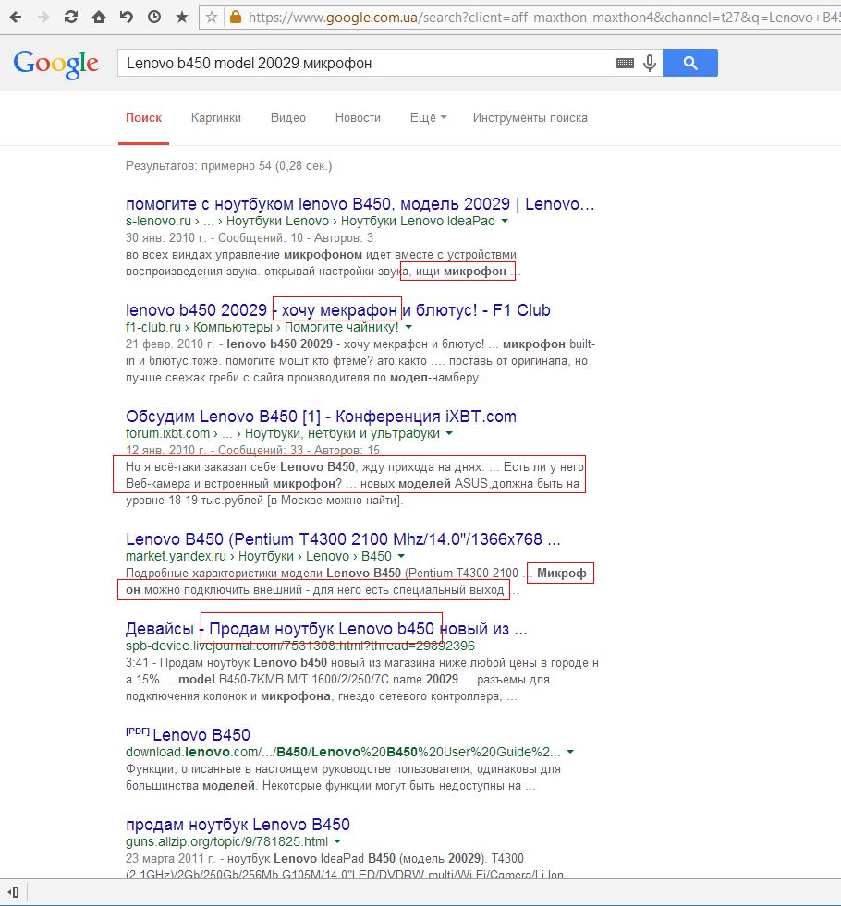Open Google on-screen keyboard icon
This screenshot has width=841, height=906.
coord(625,63)
